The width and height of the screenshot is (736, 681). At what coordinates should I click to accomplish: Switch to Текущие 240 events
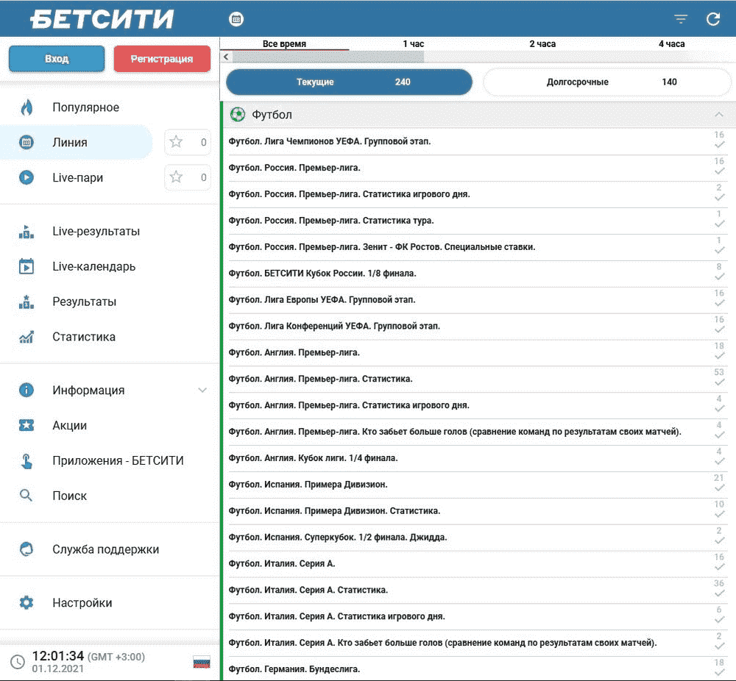click(x=349, y=82)
